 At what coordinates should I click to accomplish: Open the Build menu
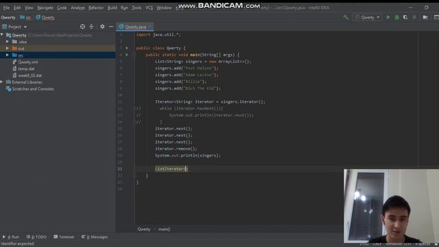tap(112, 8)
